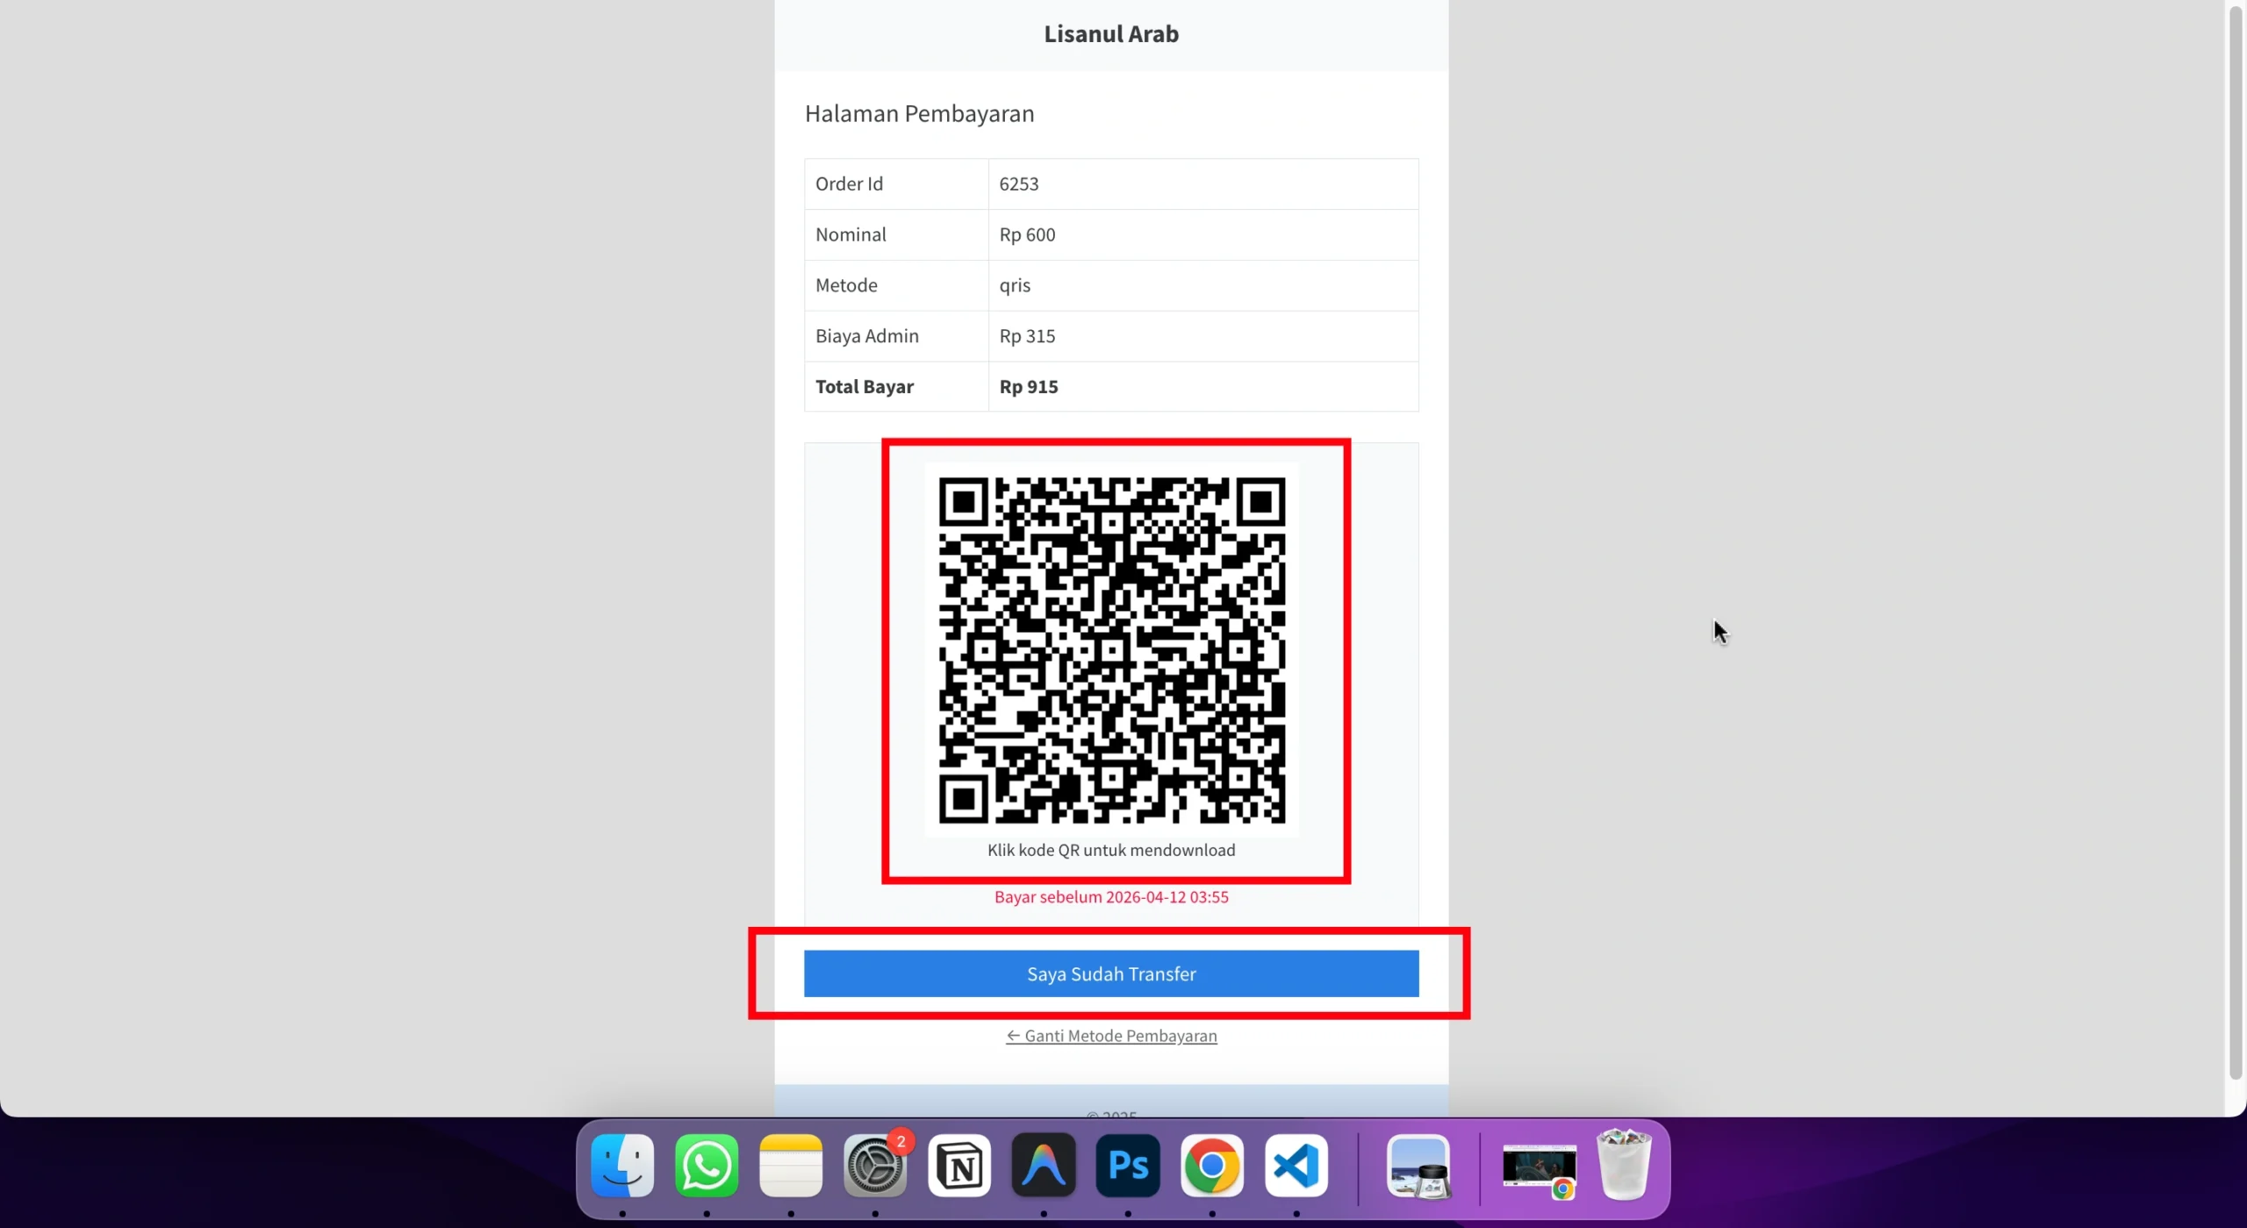
Task: Launch WhatsApp from the dock
Action: [x=707, y=1167]
